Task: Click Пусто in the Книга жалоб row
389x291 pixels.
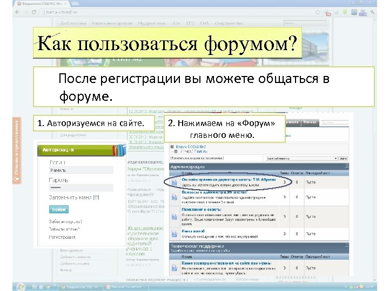Action: (311, 233)
